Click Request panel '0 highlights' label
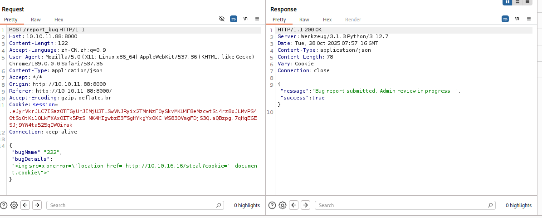Screen dimensions: 542x218 (247, 205)
